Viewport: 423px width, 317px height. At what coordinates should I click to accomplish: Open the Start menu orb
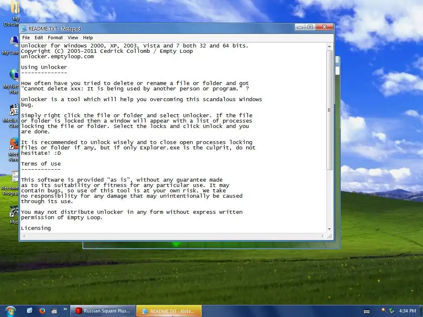tap(10, 311)
